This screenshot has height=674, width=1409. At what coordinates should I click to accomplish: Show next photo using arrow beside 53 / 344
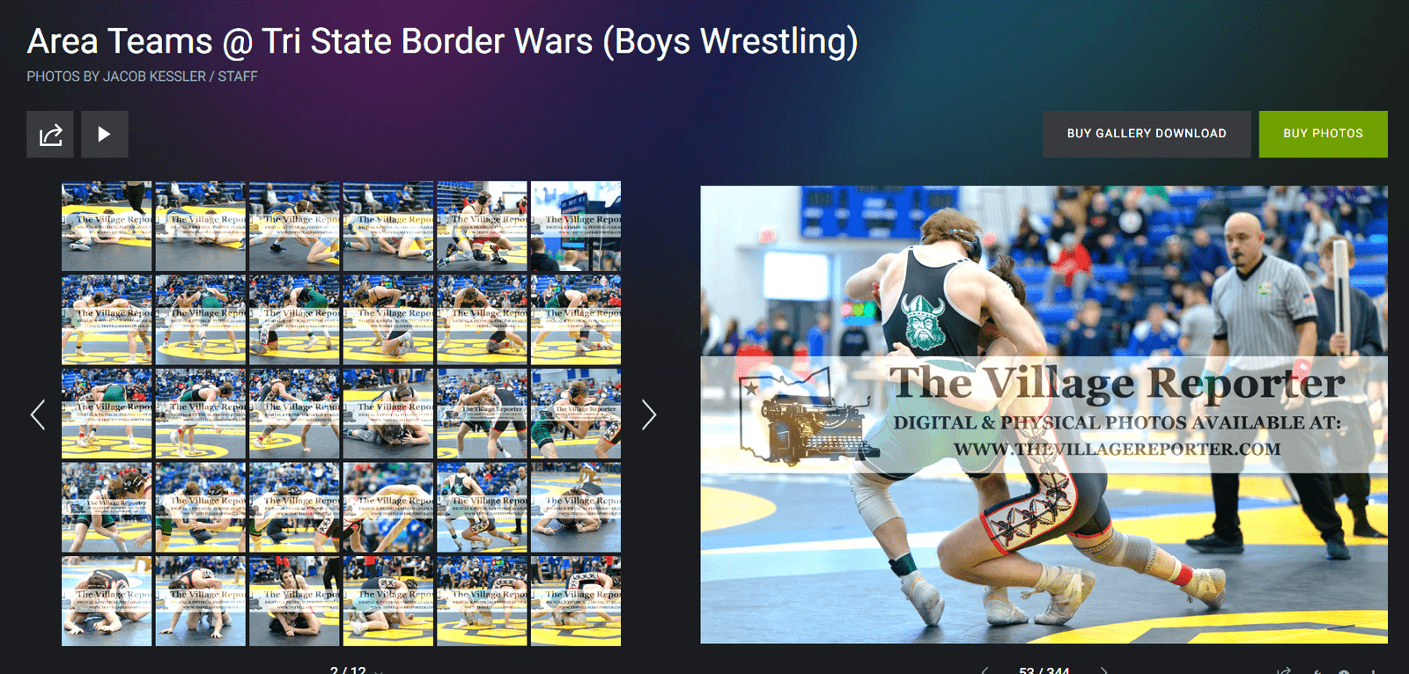click(1103, 670)
